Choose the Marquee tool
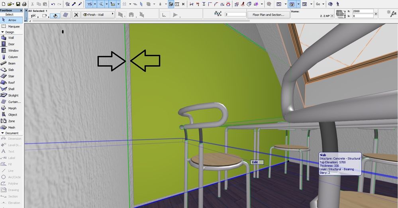 [11, 26]
